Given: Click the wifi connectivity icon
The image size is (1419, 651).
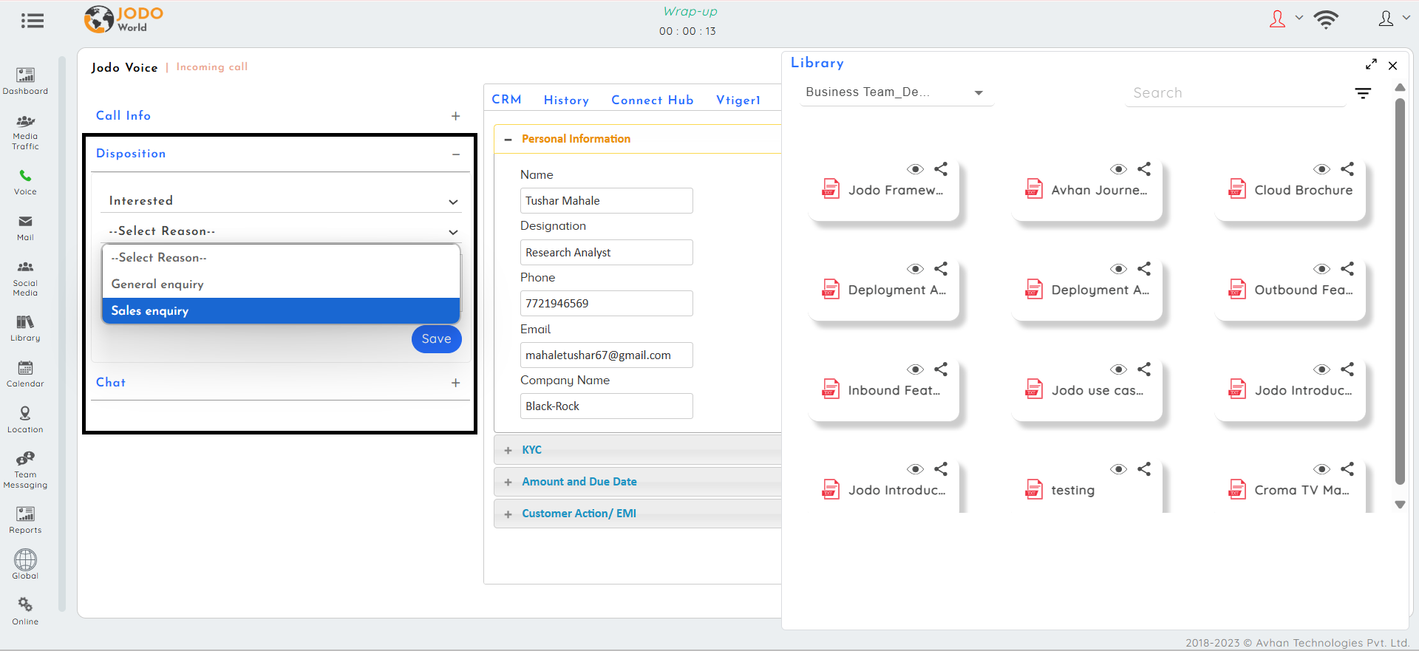Looking at the screenshot, I should coord(1326,19).
